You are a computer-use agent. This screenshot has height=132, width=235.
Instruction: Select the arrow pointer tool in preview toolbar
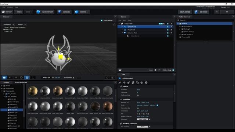coord(10,77)
